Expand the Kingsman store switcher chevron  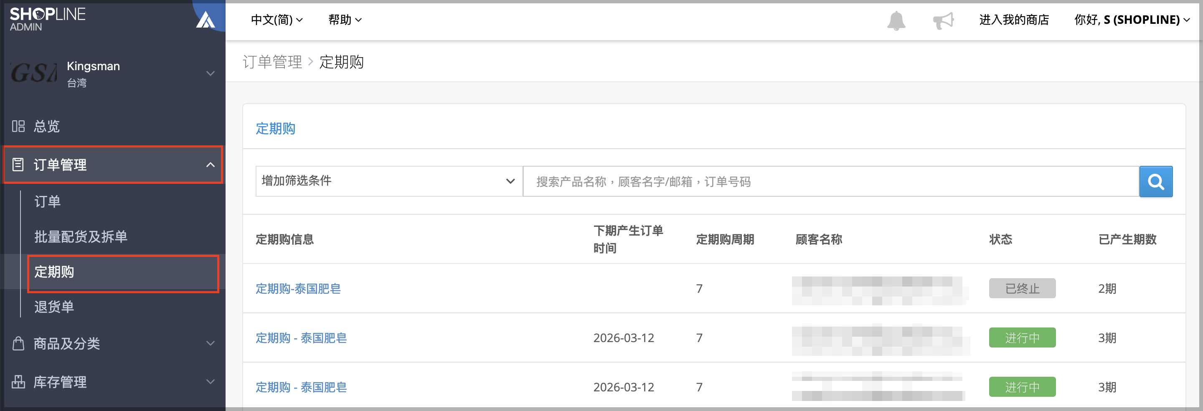tap(211, 74)
